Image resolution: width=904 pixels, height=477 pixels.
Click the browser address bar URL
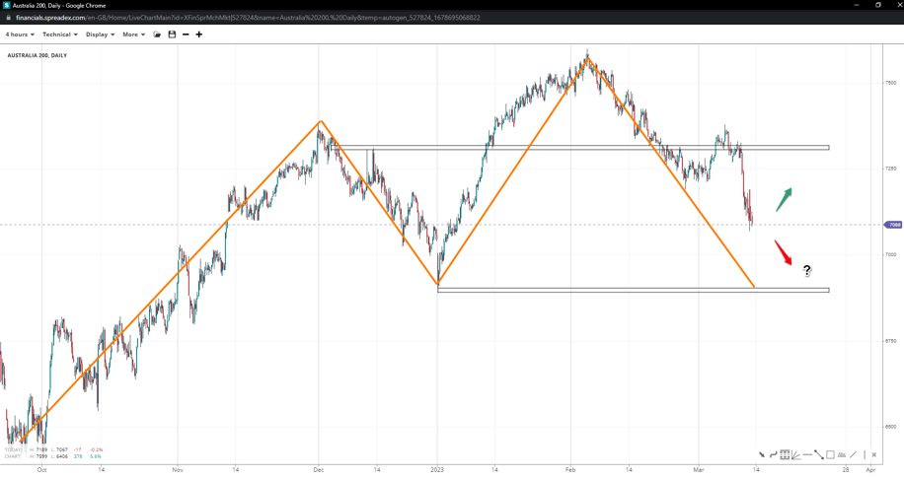tap(247, 18)
